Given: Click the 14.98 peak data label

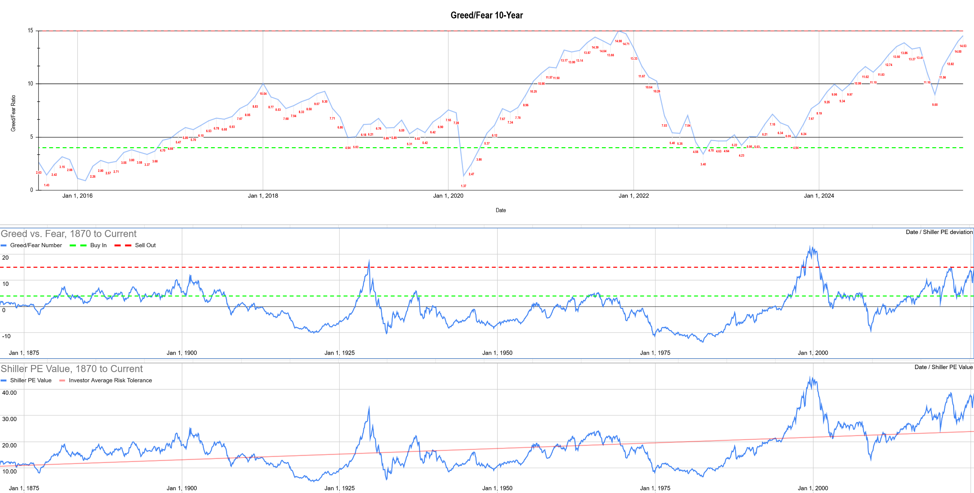Looking at the screenshot, I should point(618,41).
